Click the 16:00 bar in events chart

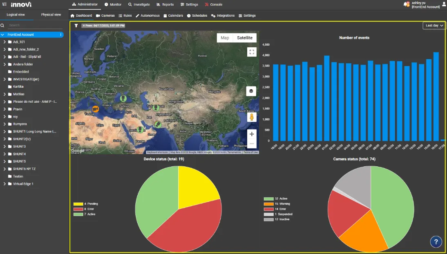click(x=436, y=97)
